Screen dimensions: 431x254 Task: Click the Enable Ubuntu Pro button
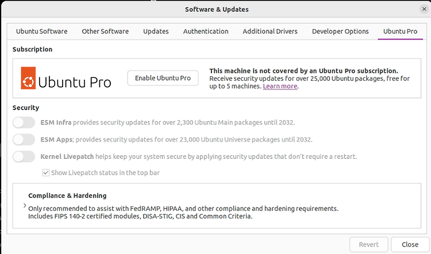pos(163,78)
